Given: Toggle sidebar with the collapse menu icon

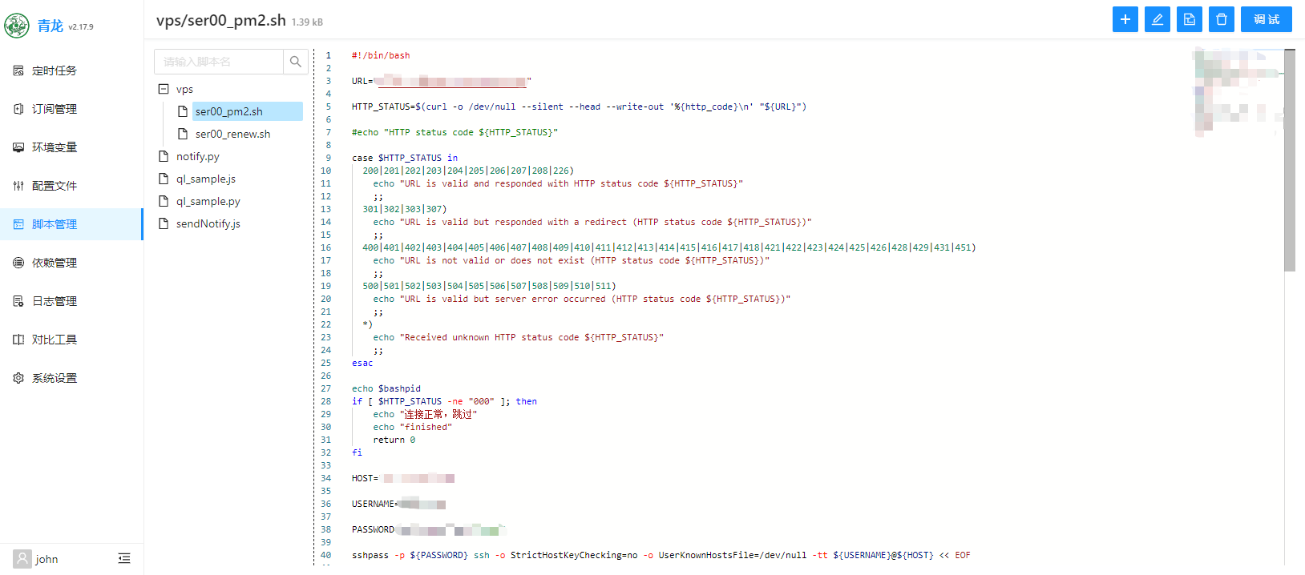Looking at the screenshot, I should click(124, 558).
